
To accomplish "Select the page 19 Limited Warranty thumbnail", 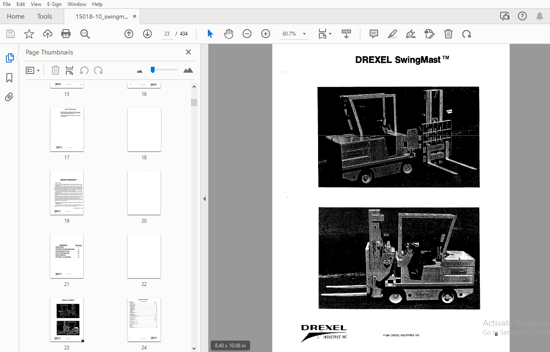I will pos(67,193).
